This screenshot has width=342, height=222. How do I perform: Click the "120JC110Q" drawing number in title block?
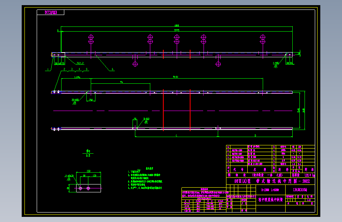300,190
